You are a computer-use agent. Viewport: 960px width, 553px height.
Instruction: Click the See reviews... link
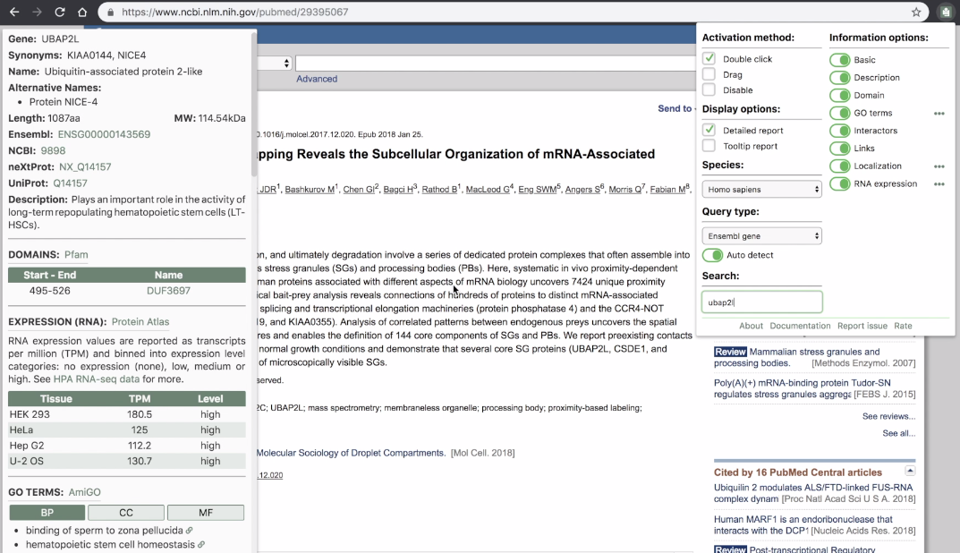coord(889,416)
